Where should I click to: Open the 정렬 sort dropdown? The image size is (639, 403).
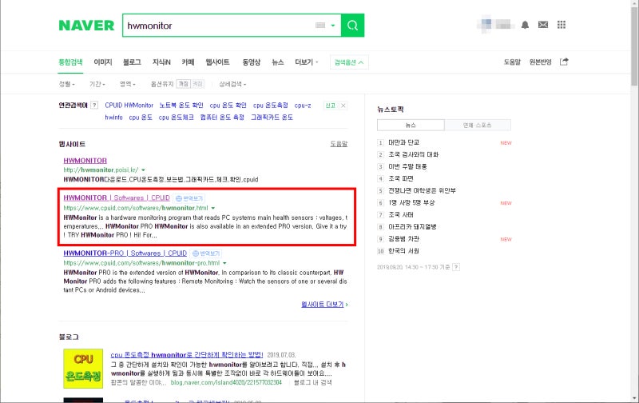point(67,84)
